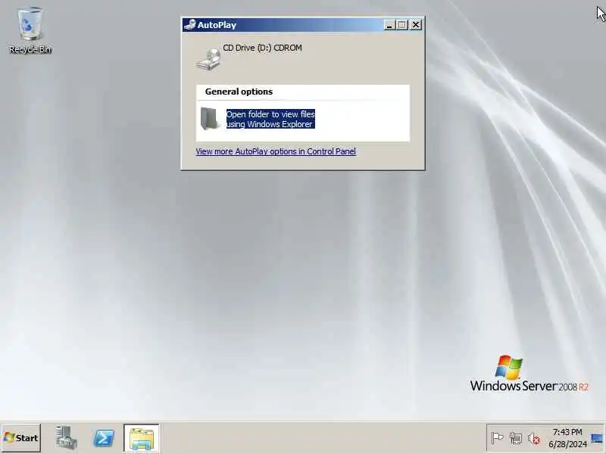606x454 pixels.
Task: Open View more AutoPlay options in Control Panel
Action: pyautogui.click(x=276, y=151)
